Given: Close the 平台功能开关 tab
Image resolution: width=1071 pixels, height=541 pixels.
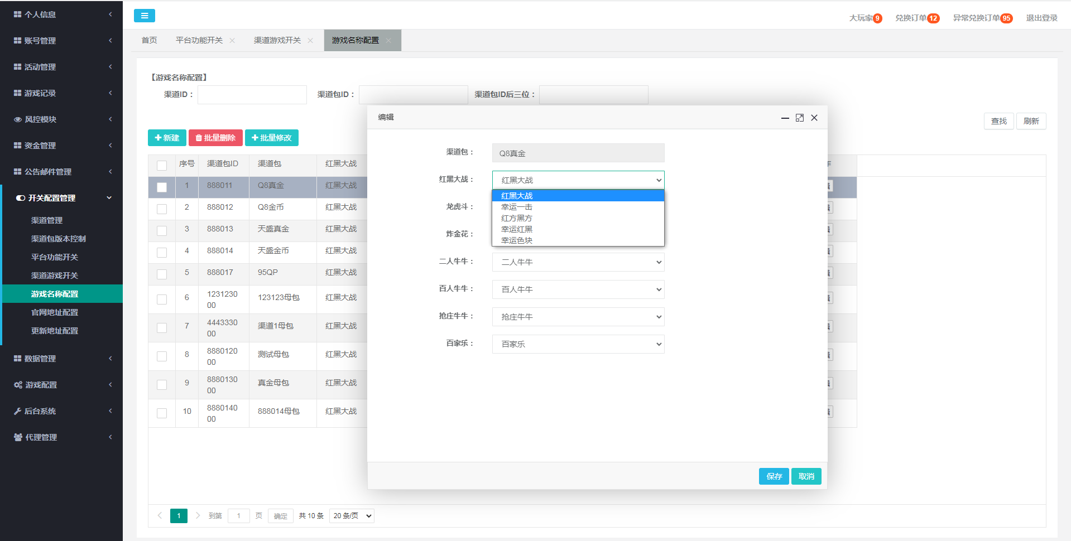Looking at the screenshot, I should (x=232, y=41).
